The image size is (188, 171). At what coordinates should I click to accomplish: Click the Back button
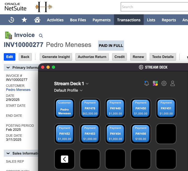25,57
